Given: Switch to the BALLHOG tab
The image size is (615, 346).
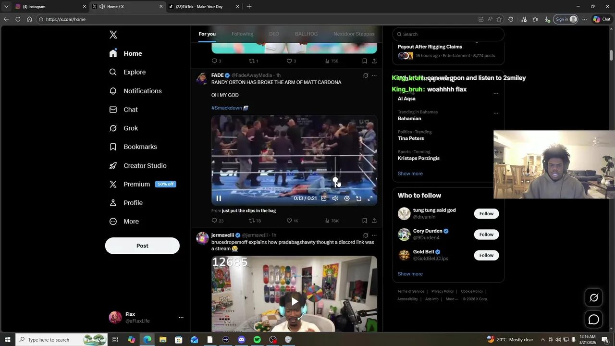Looking at the screenshot, I should click(x=306, y=34).
